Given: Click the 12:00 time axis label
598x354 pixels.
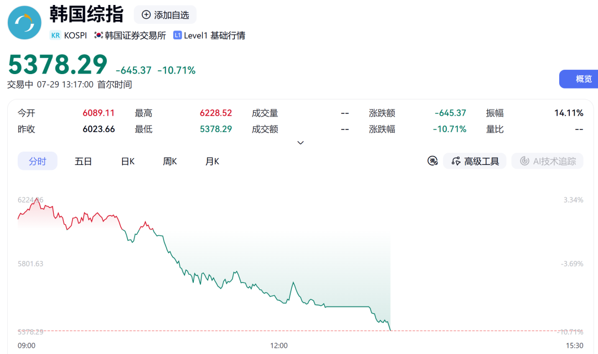Looking at the screenshot, I should click(279, 346).
